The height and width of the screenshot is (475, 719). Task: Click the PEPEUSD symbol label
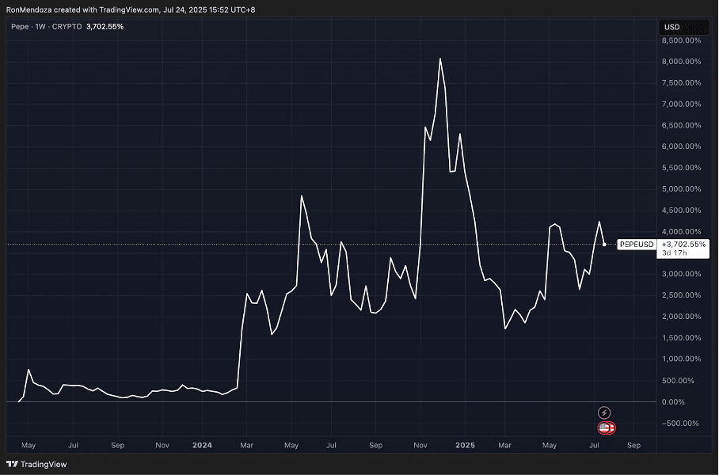click(636, 245)
